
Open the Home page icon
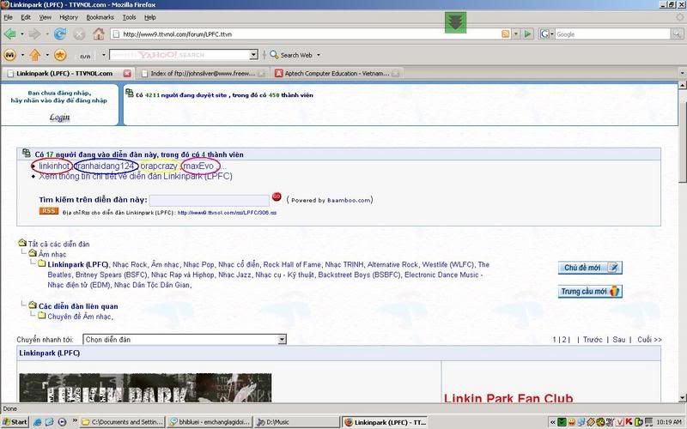tap(99, 33)
